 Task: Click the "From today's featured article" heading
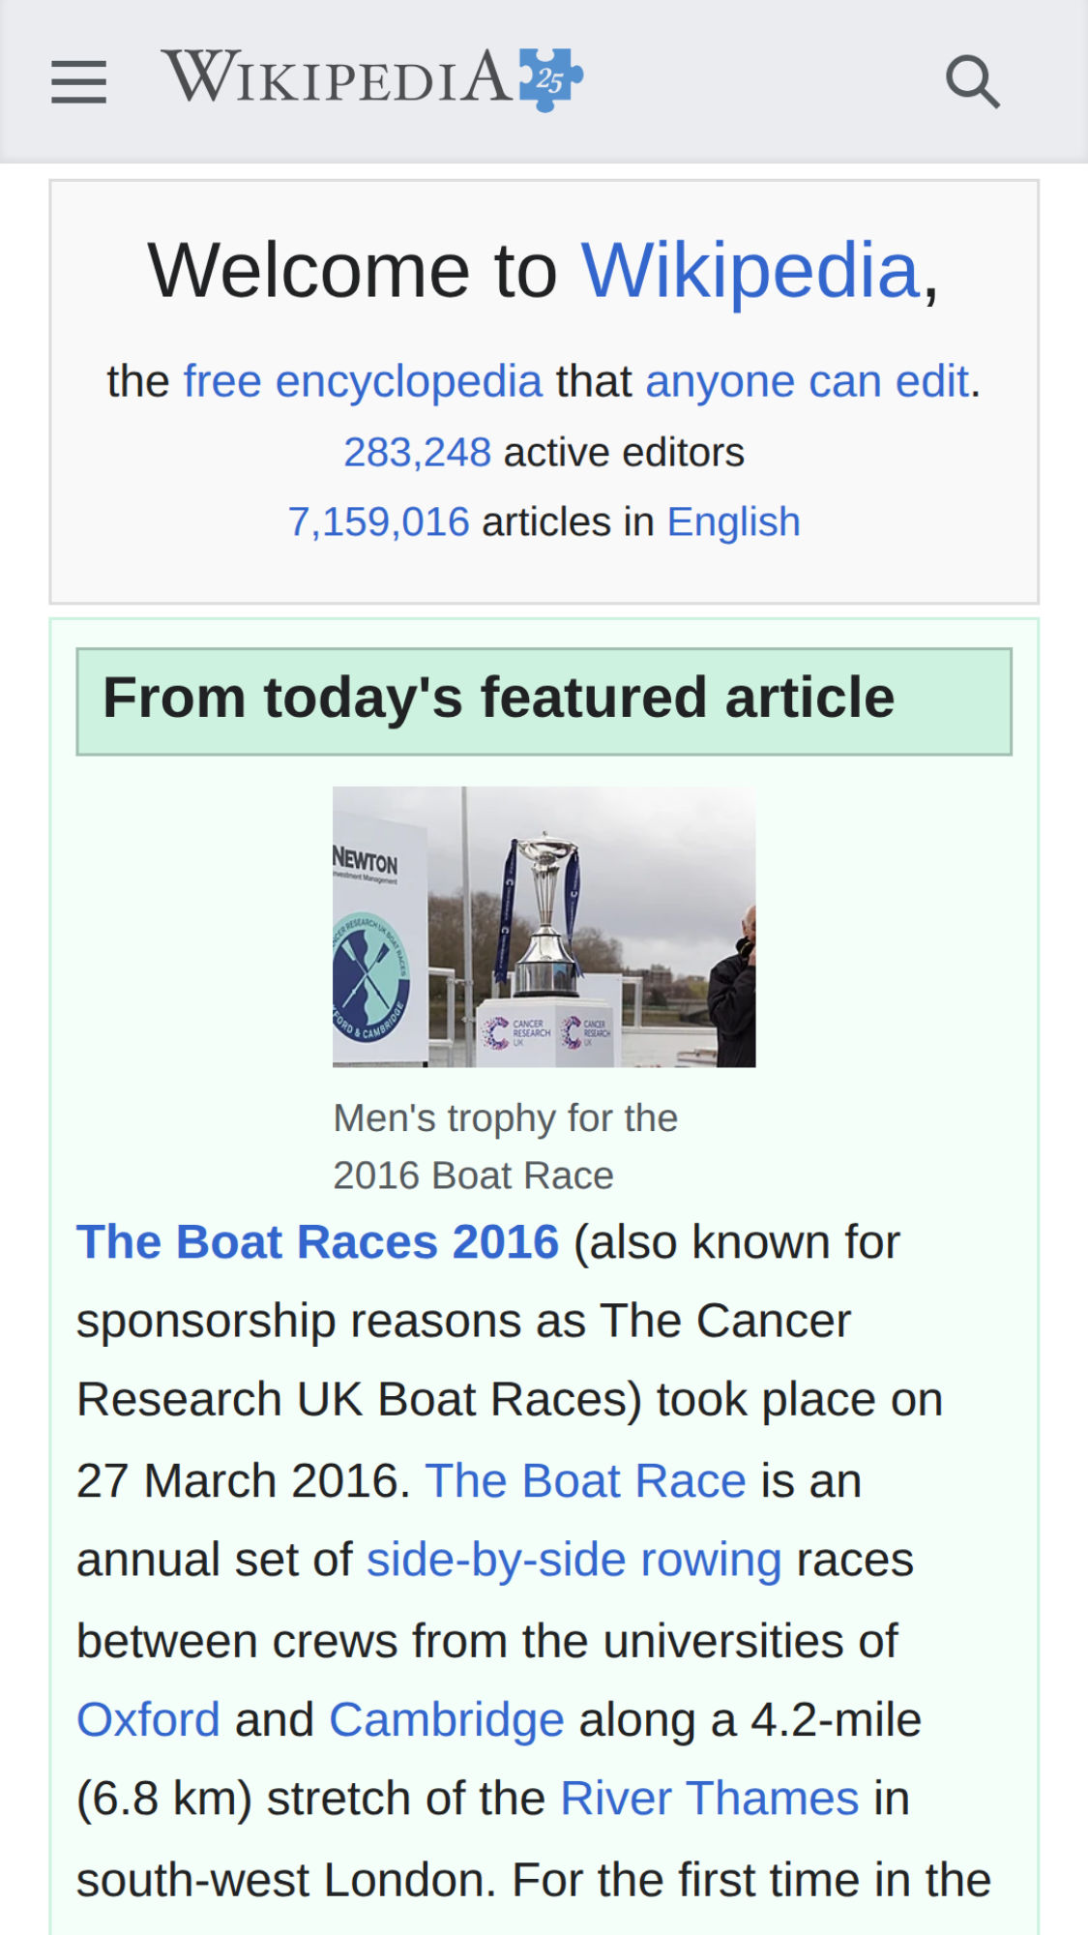pos(498,699)
